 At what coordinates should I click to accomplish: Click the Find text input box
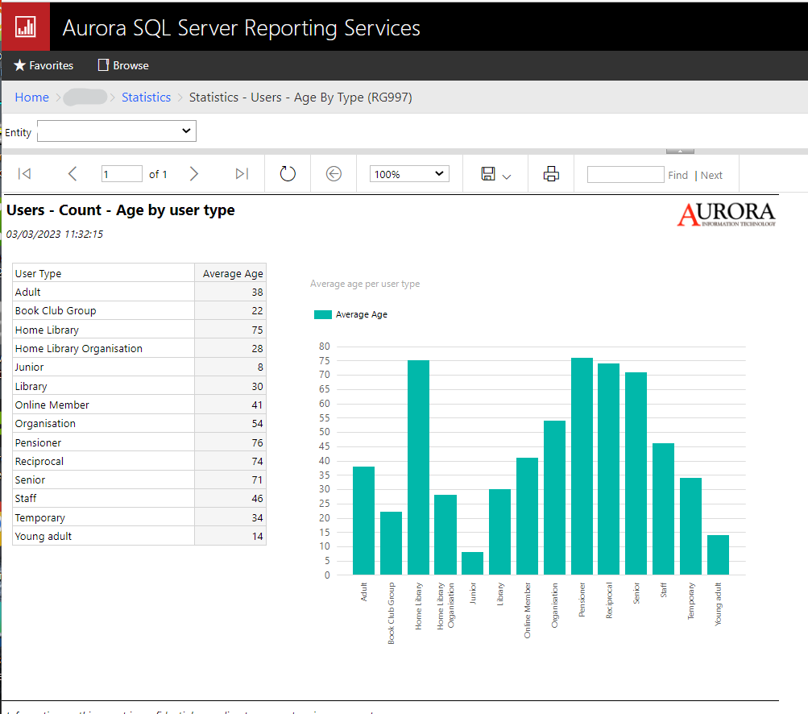click(x=626, y=174)
